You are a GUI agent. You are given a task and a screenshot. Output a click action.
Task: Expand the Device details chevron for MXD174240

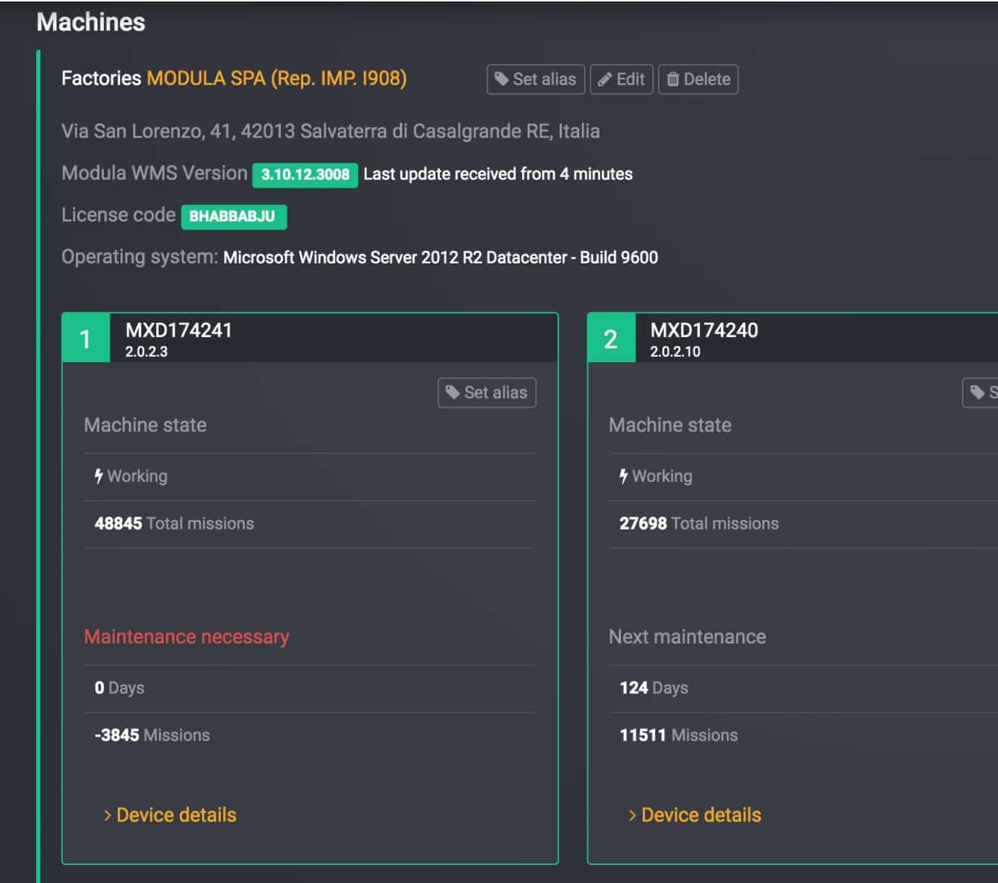pos(633,815)
